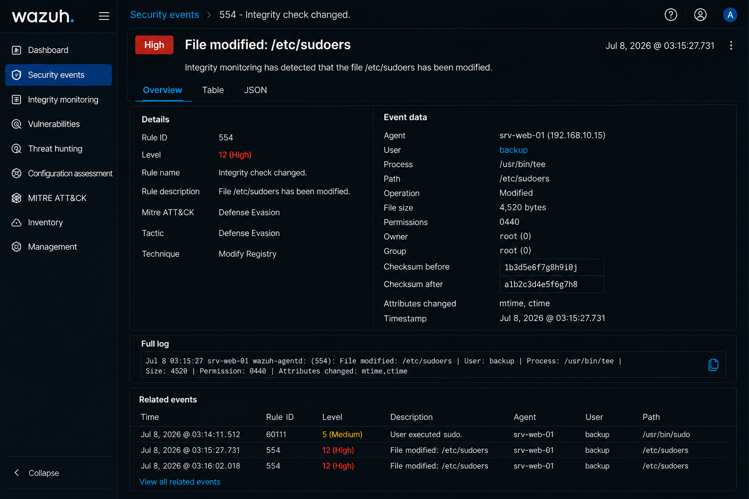Click the Management gear icon

pyautogui.click(x=17, y=247)
